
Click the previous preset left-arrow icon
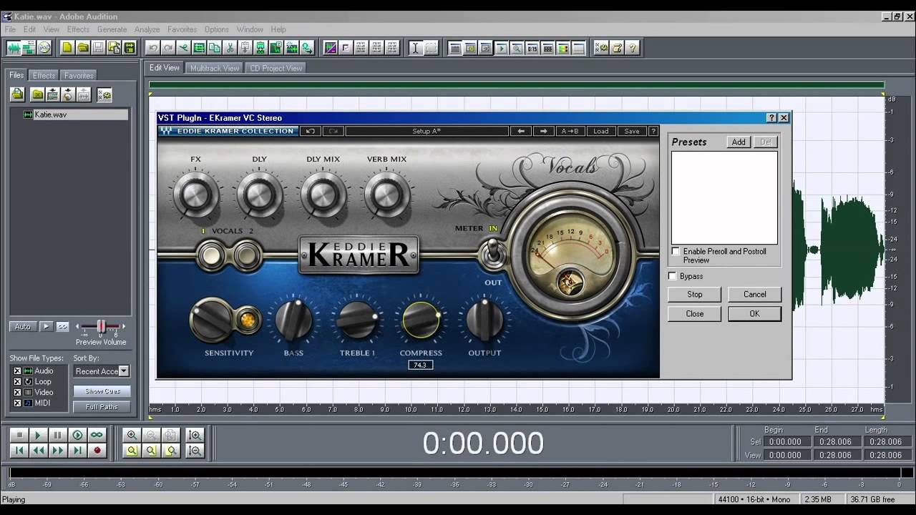(x=520, y=131)
